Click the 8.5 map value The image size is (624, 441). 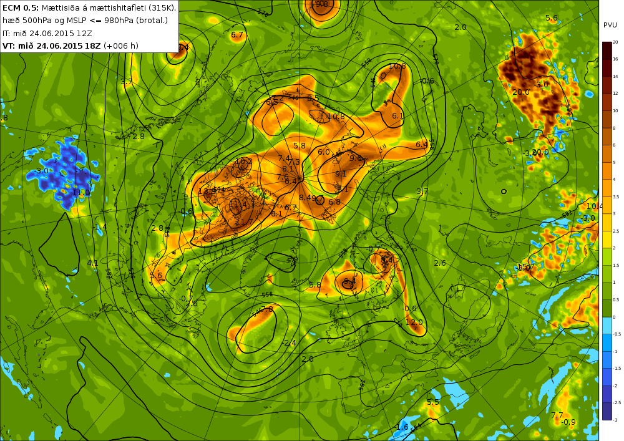(313, 98)
